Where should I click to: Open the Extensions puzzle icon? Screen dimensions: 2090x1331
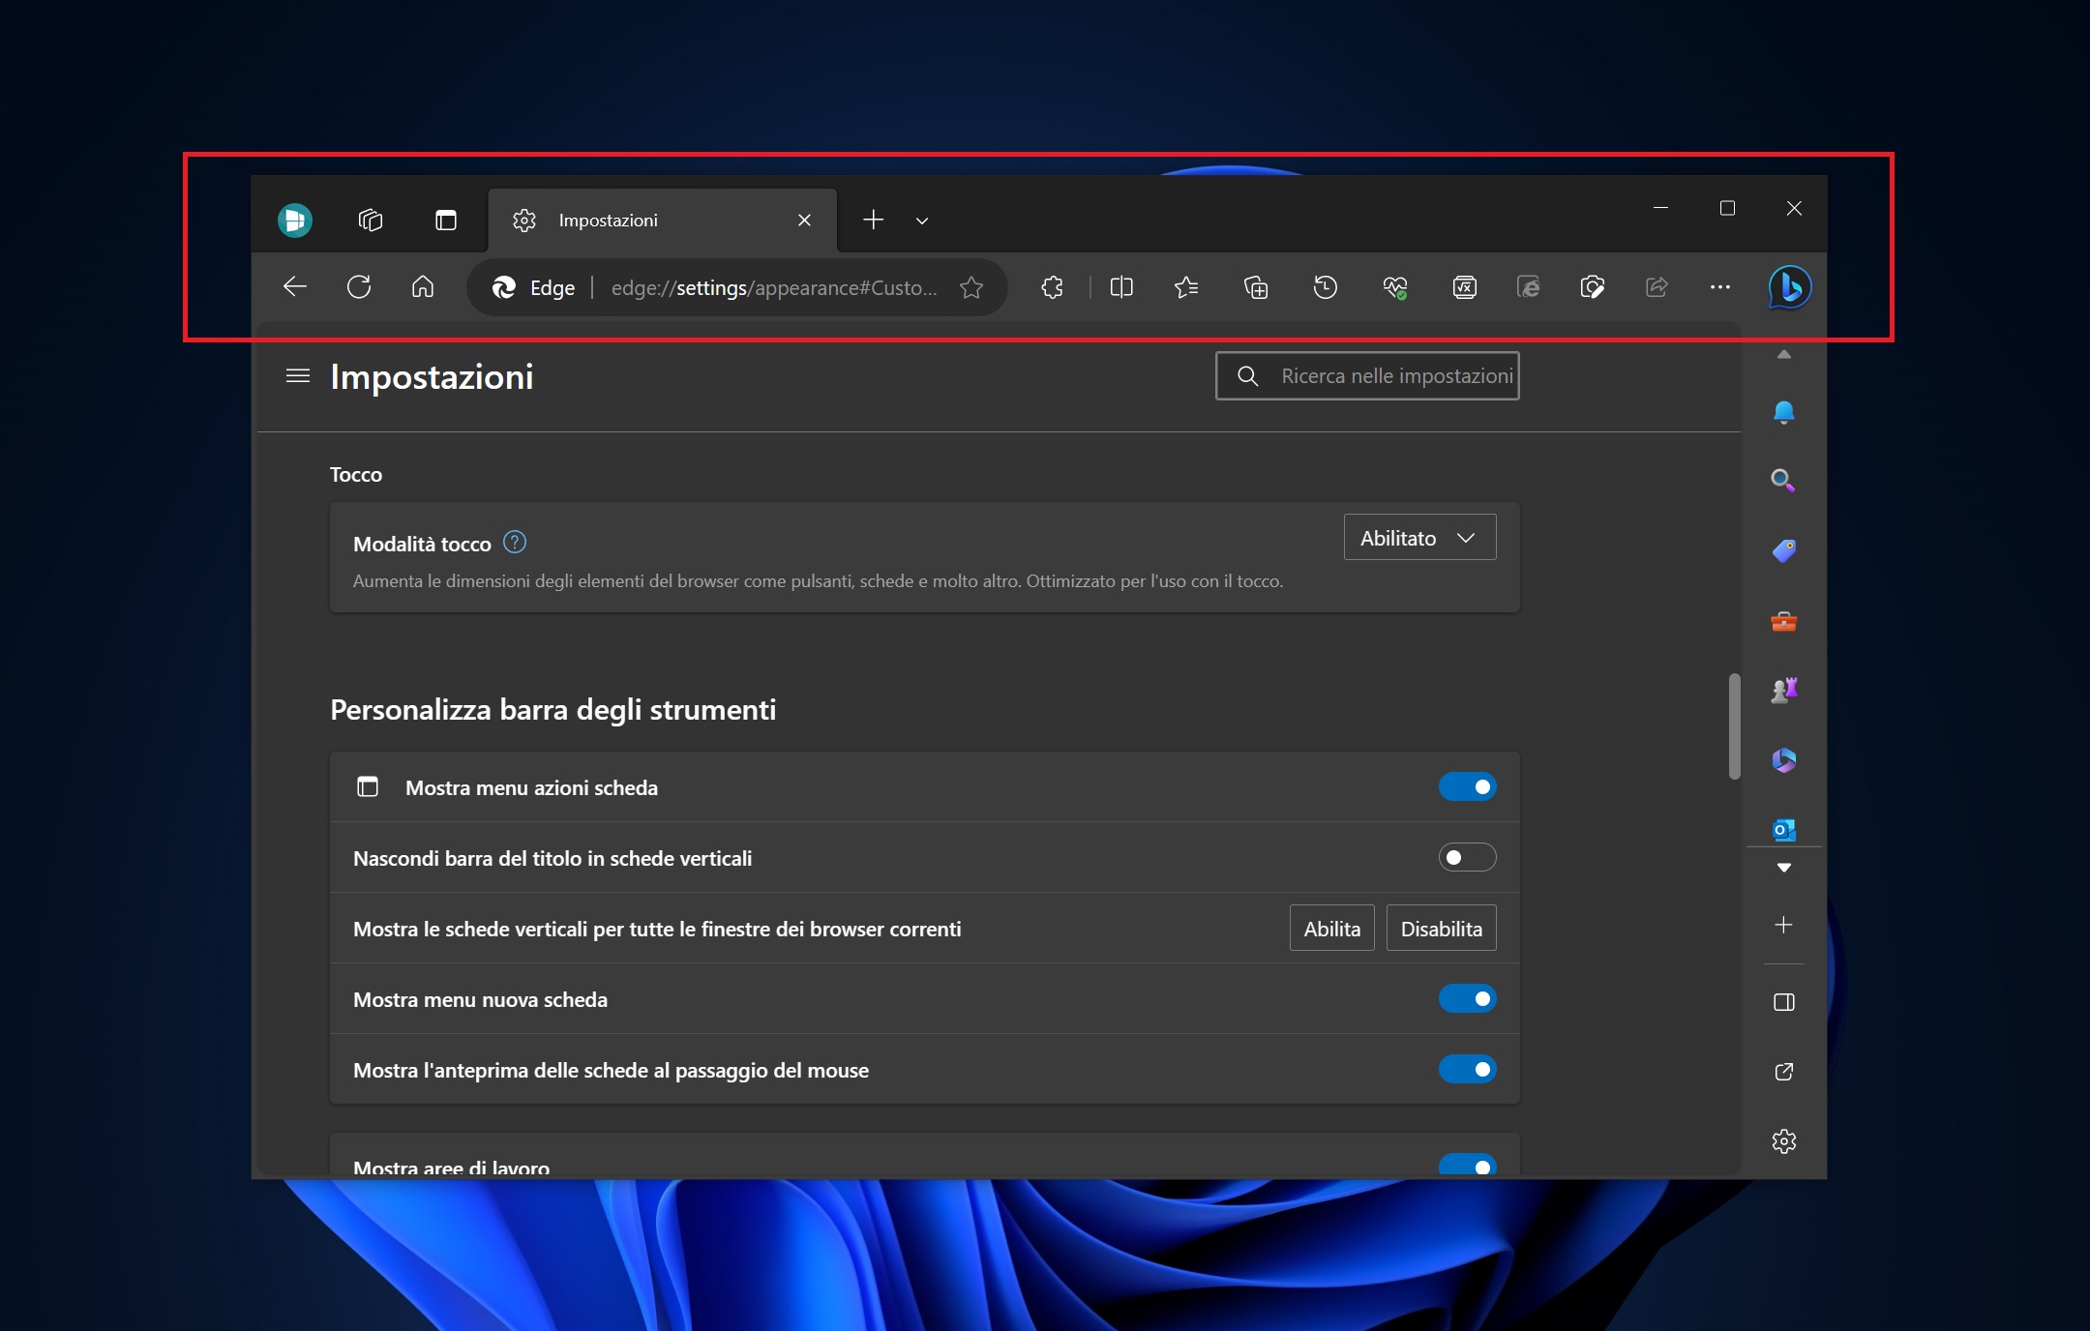coord(1052,286)
